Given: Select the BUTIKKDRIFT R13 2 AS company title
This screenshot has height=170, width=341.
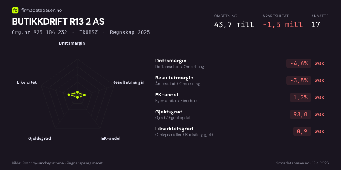Looking at the screenshot, I should (58, 22).
